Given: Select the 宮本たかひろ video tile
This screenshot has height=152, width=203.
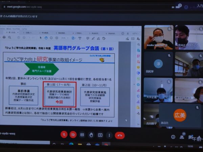Looking at the screenshot, I should point(189,37).
